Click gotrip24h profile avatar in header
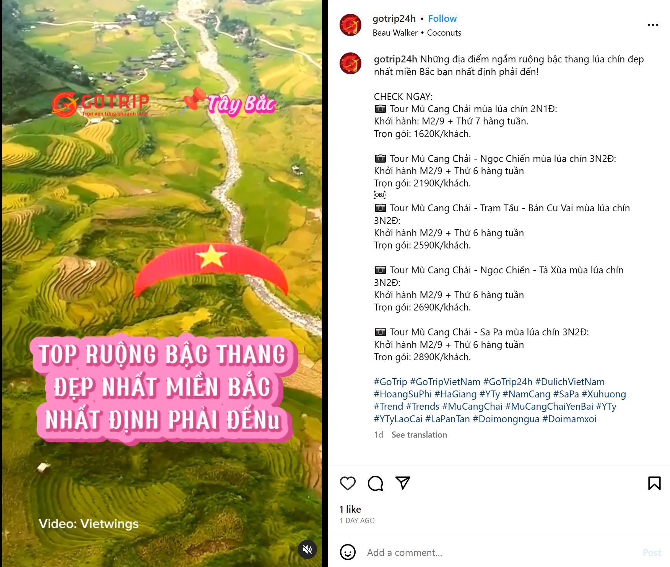 (x=351, y=25)
